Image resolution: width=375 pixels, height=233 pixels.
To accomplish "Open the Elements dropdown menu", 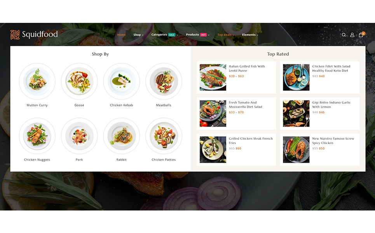I will click(250, 35).
